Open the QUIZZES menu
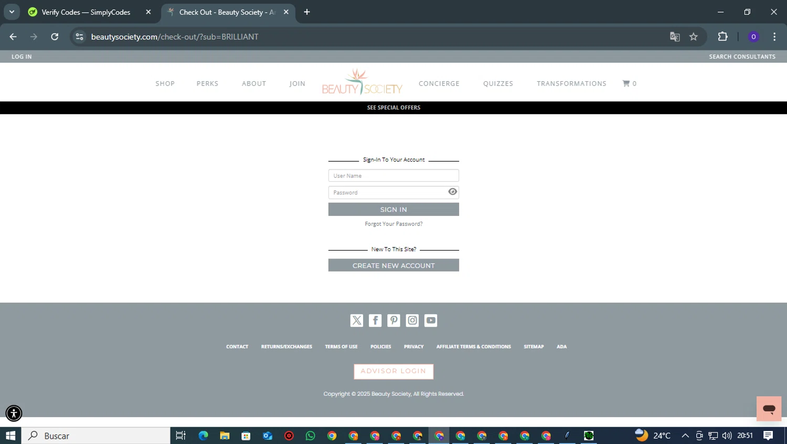787x444 pixels. pos(498,83)
